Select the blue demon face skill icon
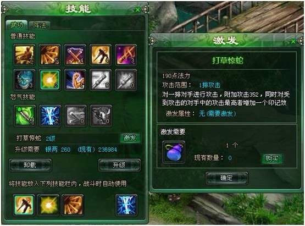 coord(25,80)
